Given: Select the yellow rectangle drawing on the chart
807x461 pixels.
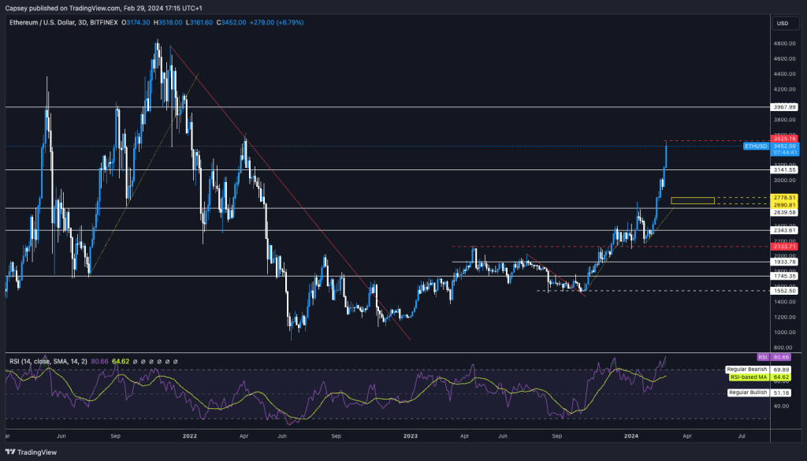Looking at the screenshot, I should pyautogui.click(x=693, y=201).
